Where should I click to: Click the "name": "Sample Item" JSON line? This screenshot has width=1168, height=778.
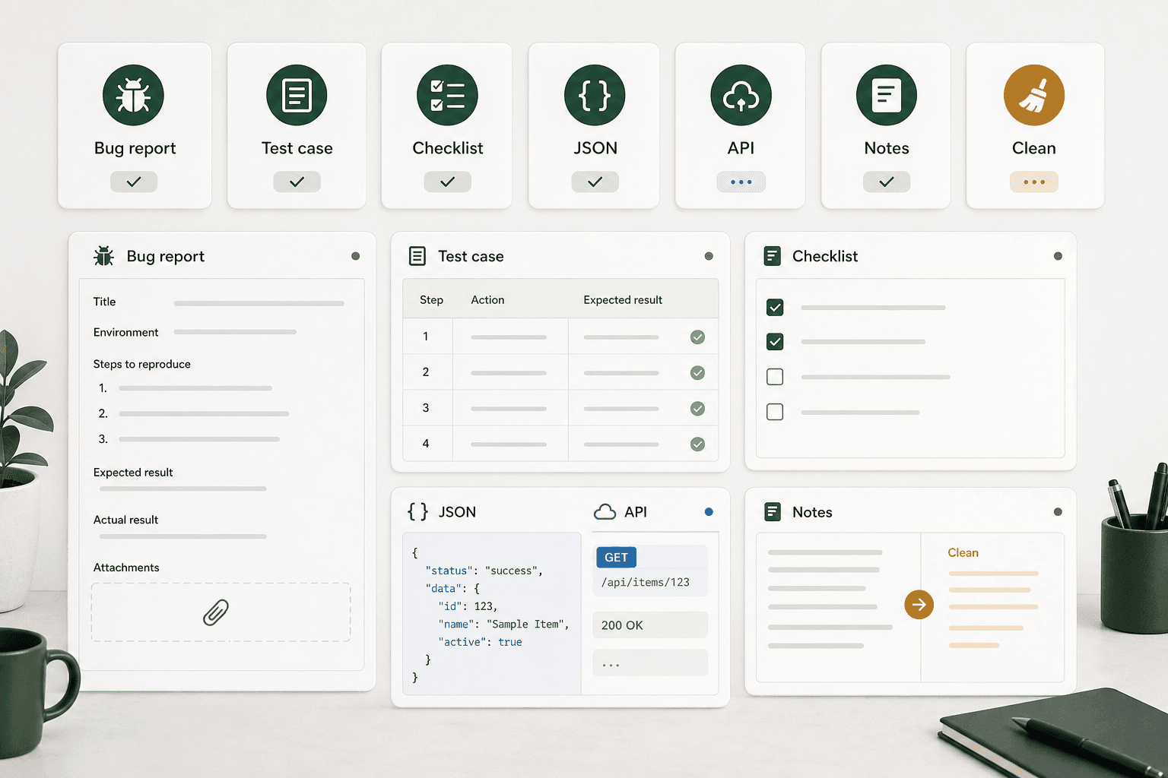coord(503,625)
